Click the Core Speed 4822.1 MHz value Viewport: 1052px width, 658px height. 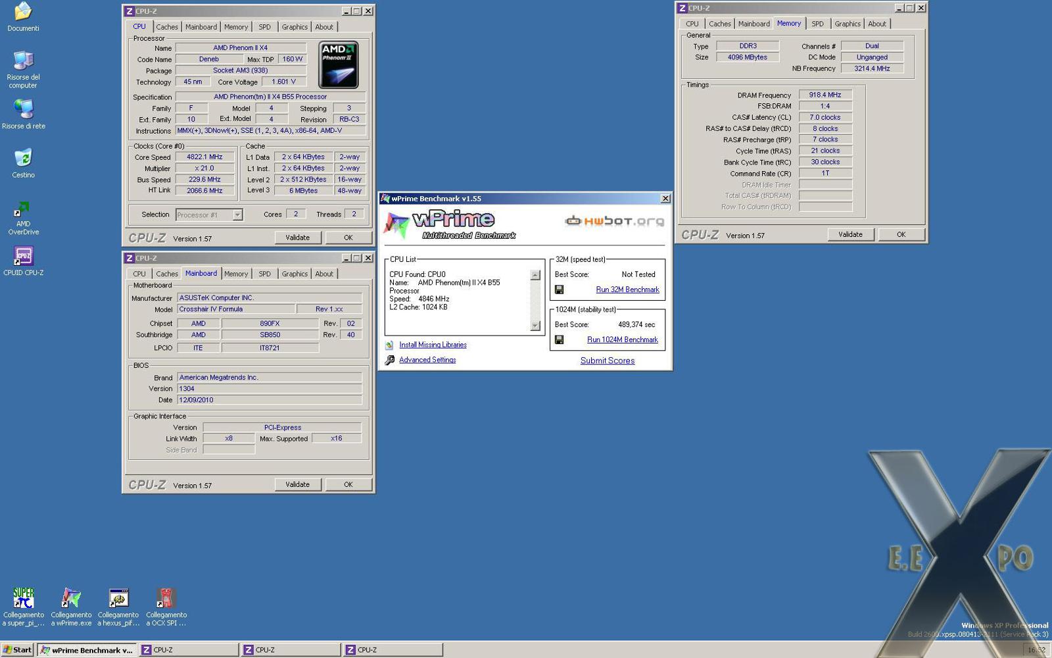point(204,157)
